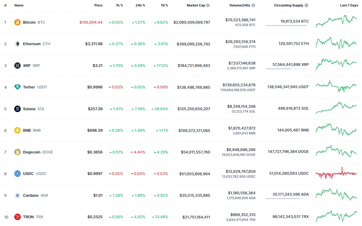Open USDC's red 7-day sparkline chart
This screenshot has width=362, height=226.
(x=336, y=173)
